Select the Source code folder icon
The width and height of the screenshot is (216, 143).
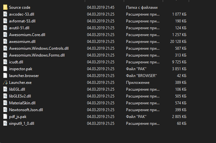5,7
